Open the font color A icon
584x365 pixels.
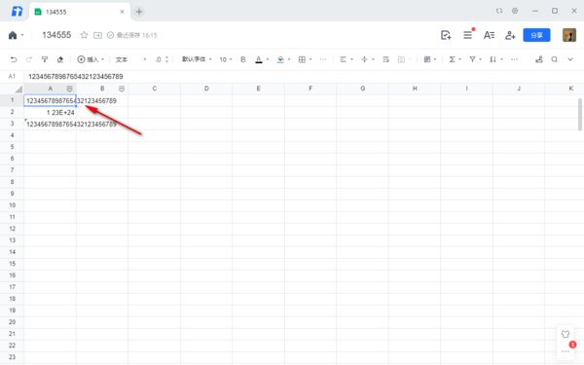[x=259, y=59]
